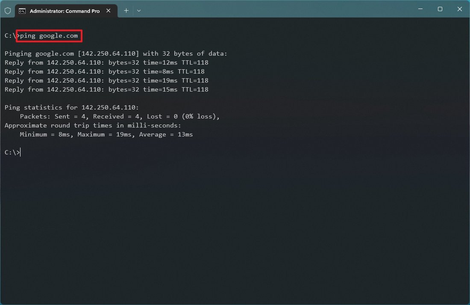Click the reply line with time=12ms
Viewport: 470px width, 305px height.
pos(106,62)
